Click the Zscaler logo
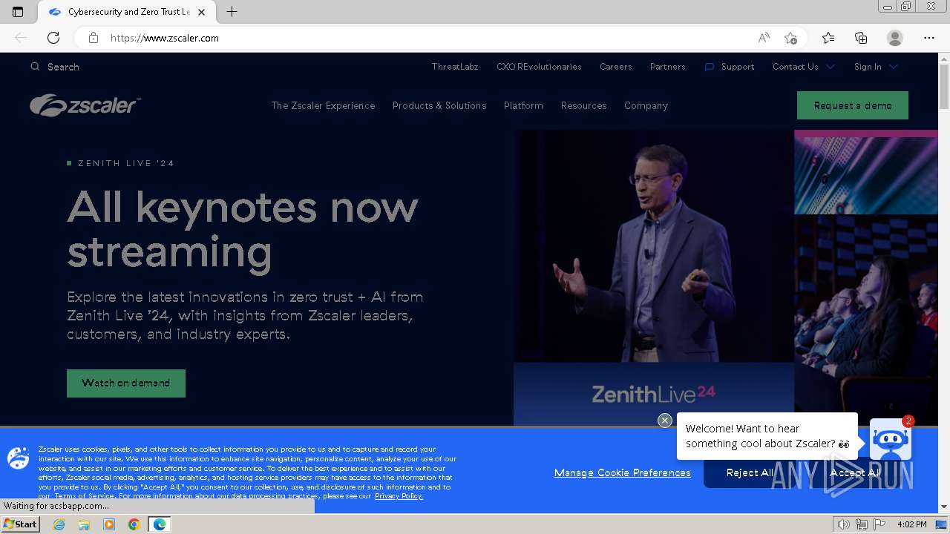Viewport: 950px width, 534px height. [85, 105]
